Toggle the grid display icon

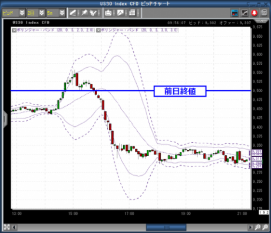[132, 13]
